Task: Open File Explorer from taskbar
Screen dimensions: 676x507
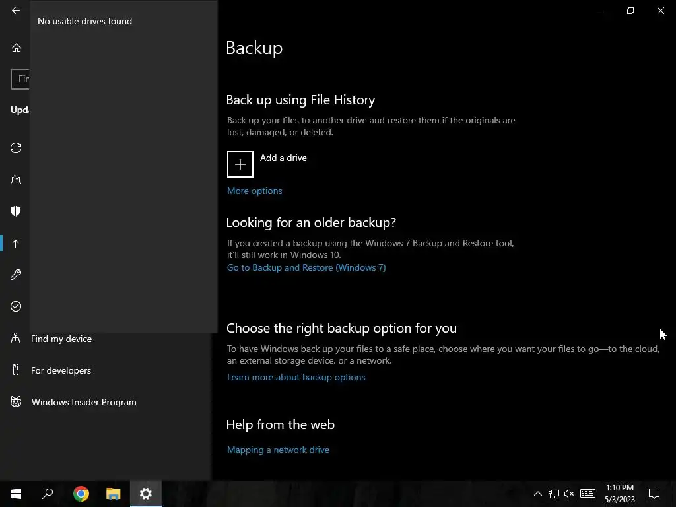Action: point(114,494)
